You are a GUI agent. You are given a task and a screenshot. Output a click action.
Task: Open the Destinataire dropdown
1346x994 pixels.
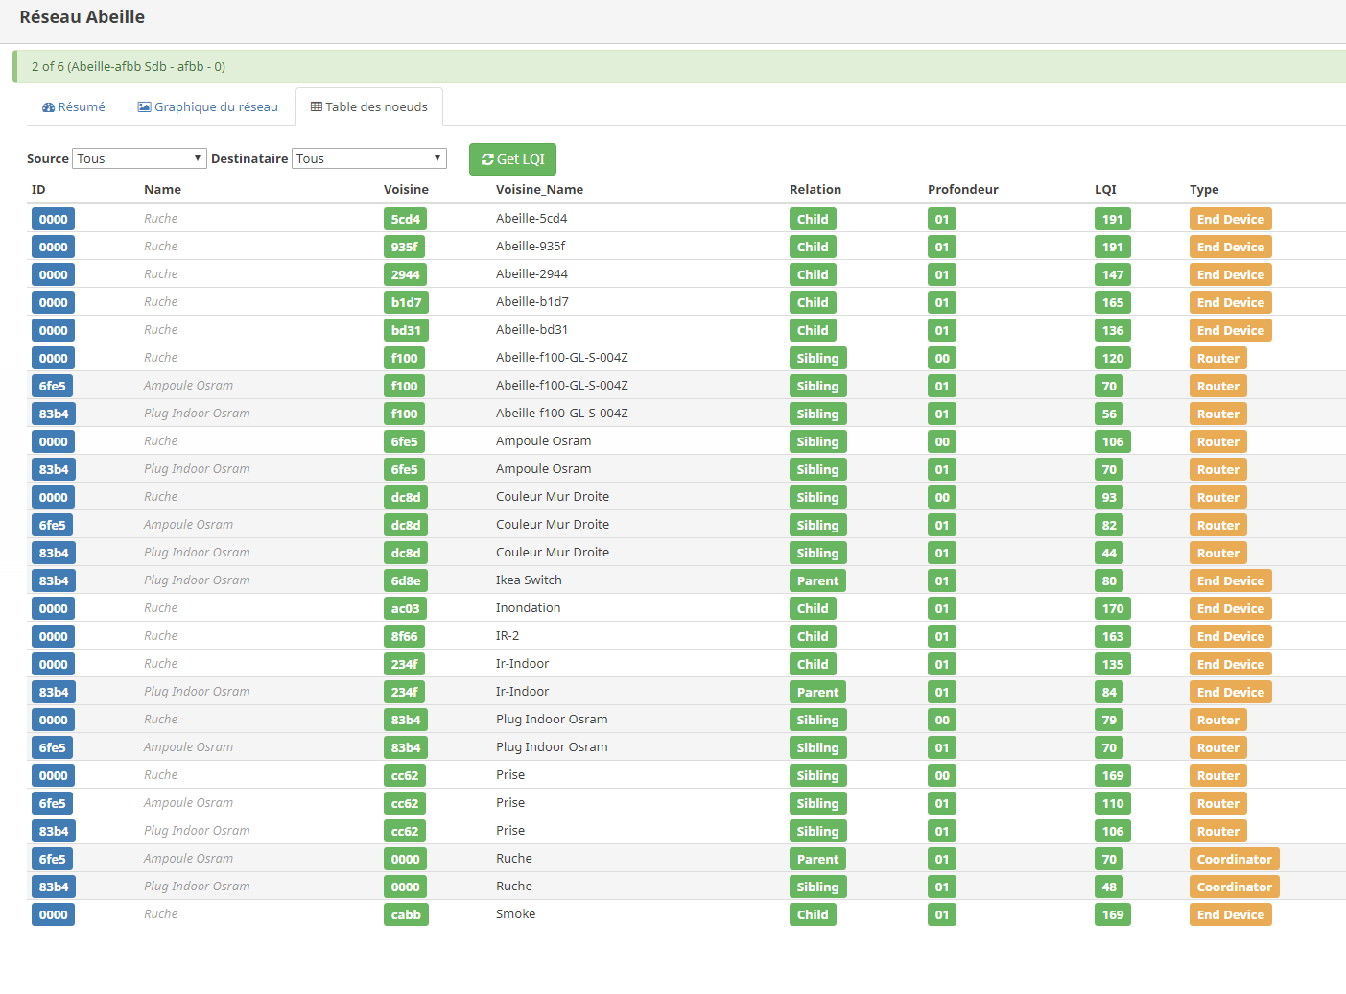click(369, 158)
